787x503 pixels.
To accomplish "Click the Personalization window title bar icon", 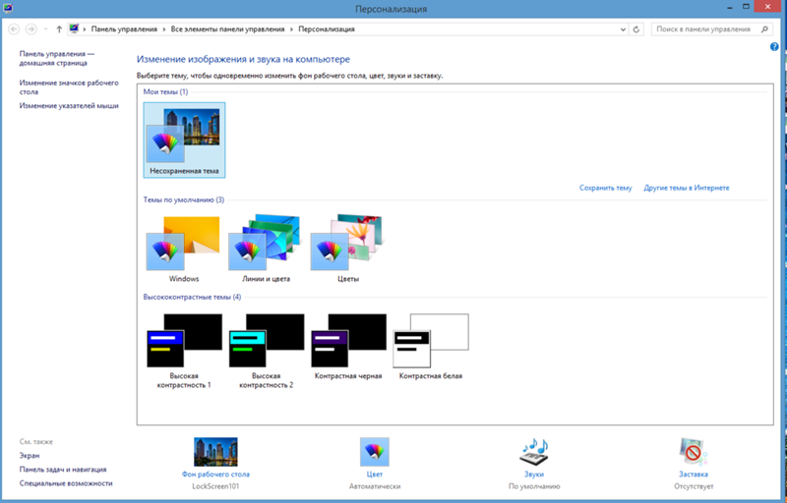I will click(x=9, y=9).
